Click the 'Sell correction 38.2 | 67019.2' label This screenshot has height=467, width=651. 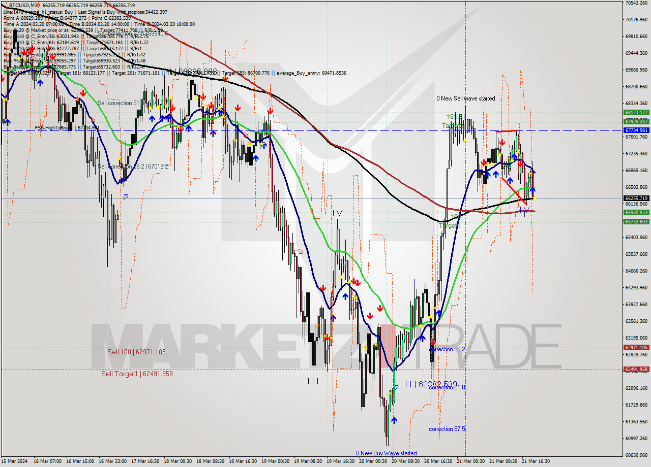point(132,166)
